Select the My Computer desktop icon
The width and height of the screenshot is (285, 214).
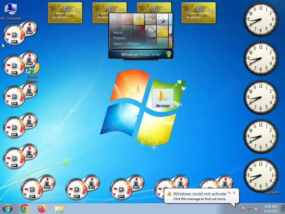point(11,12)
